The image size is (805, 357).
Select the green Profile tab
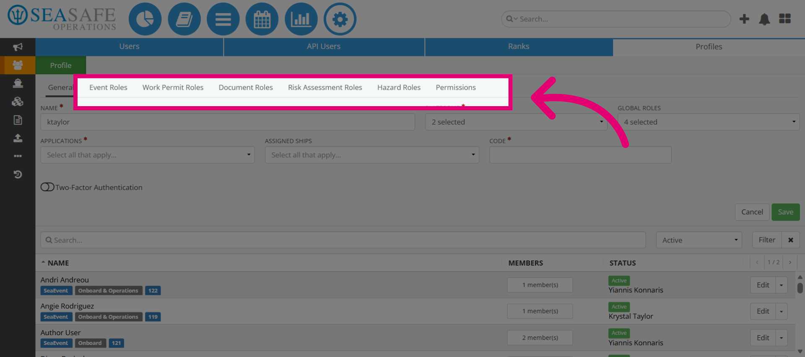(x=61, y=65)
